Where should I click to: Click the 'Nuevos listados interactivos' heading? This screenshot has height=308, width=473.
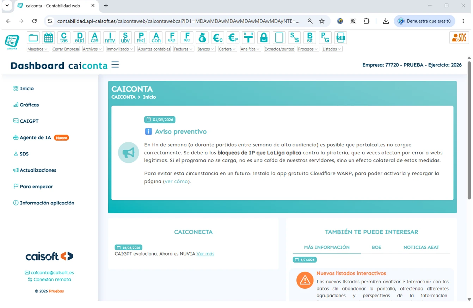[351, 273]
